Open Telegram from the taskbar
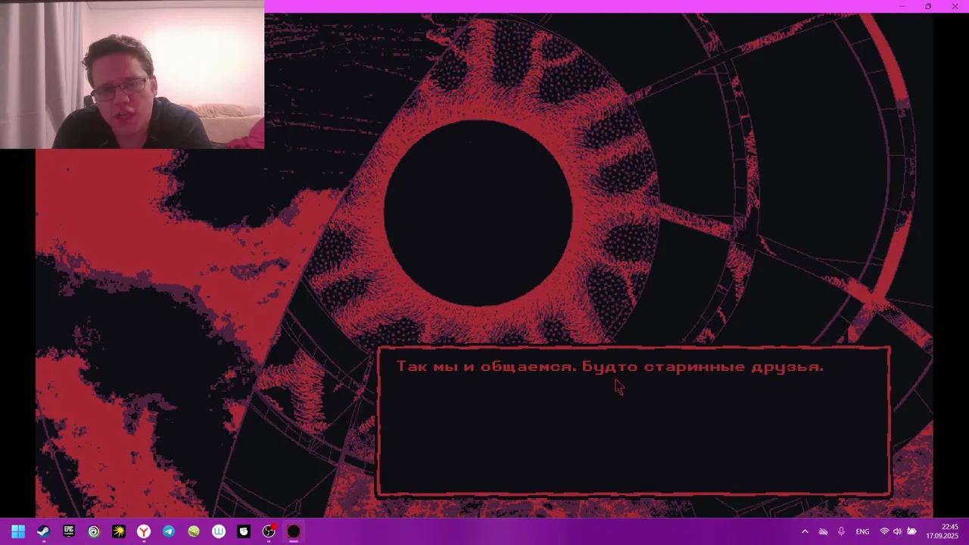 (x=169, y=531)
